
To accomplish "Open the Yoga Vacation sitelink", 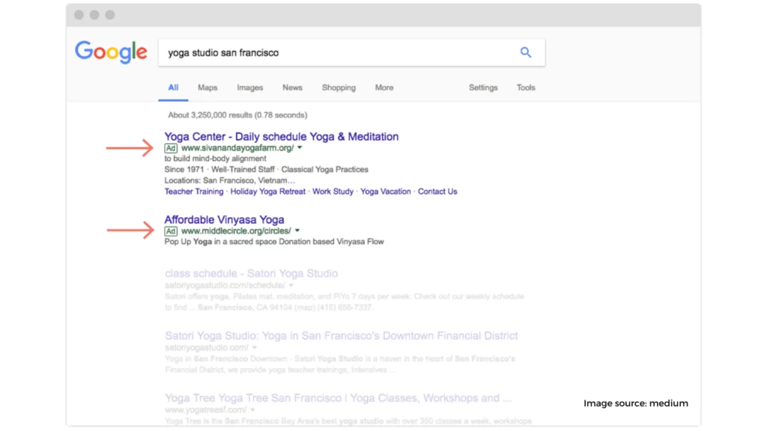I will pyautogui.click(x=386, y=192).
